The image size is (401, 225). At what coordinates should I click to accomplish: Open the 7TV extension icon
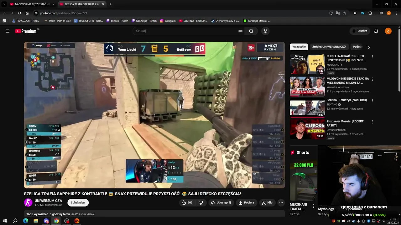coord(362,13)
